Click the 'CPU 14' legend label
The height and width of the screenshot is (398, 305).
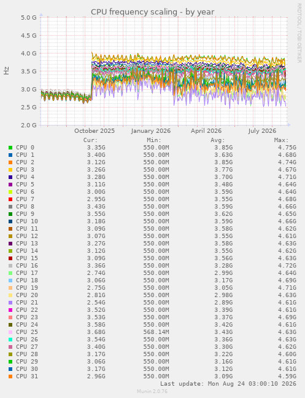point(27,250)
